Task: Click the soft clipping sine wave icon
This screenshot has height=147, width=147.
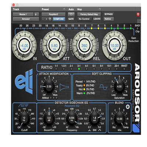Action: (x=103, y=87)
